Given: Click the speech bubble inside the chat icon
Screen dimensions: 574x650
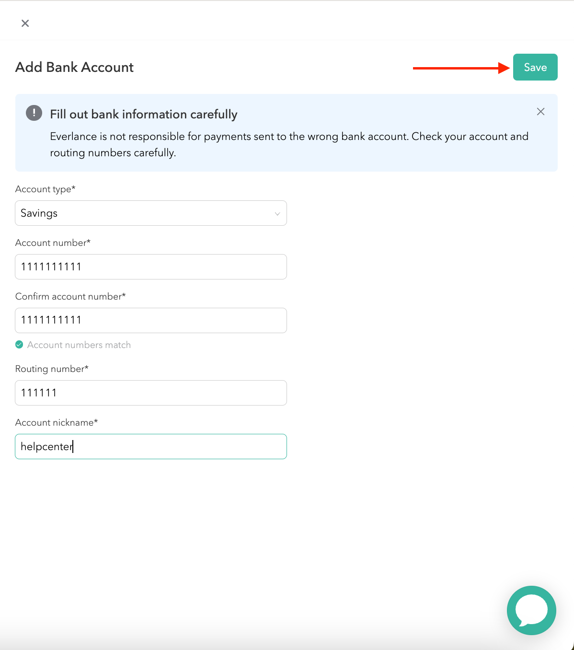Looking at the screenshot, I should click(x=531, y=609).
